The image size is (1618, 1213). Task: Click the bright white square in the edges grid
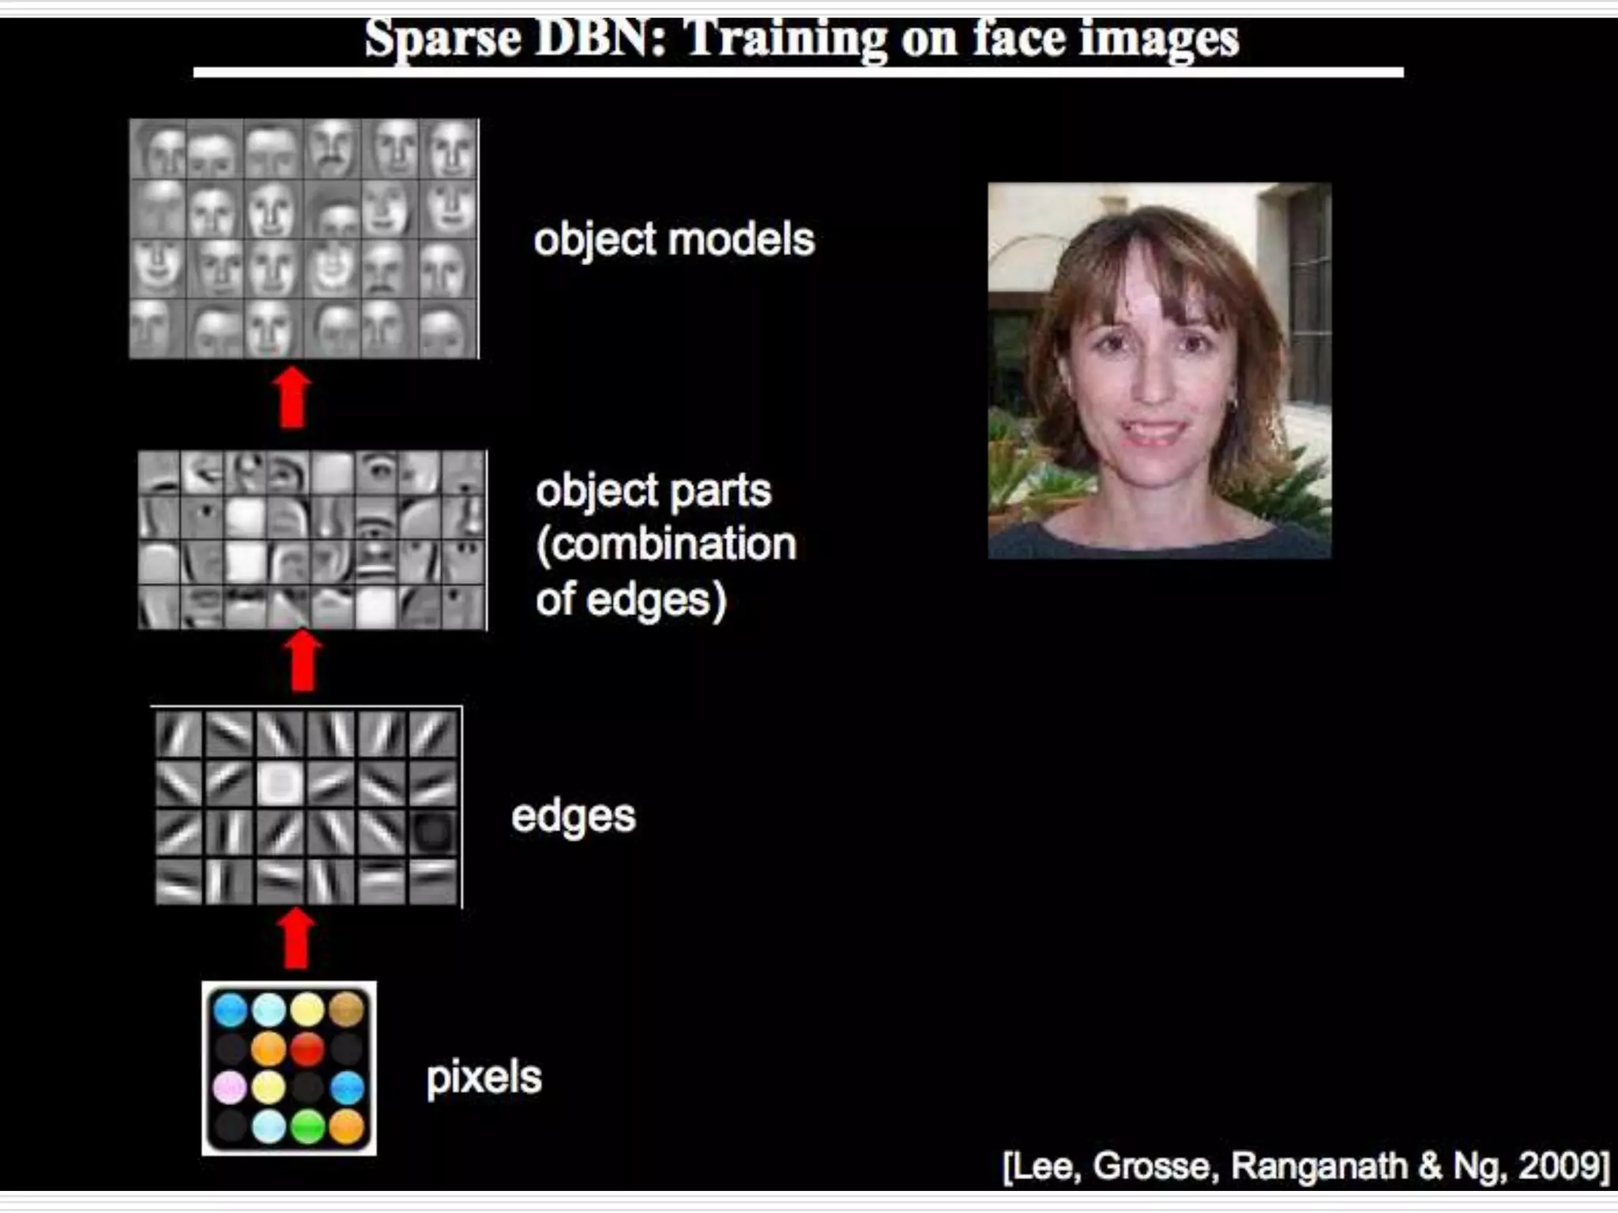(280, 783)
